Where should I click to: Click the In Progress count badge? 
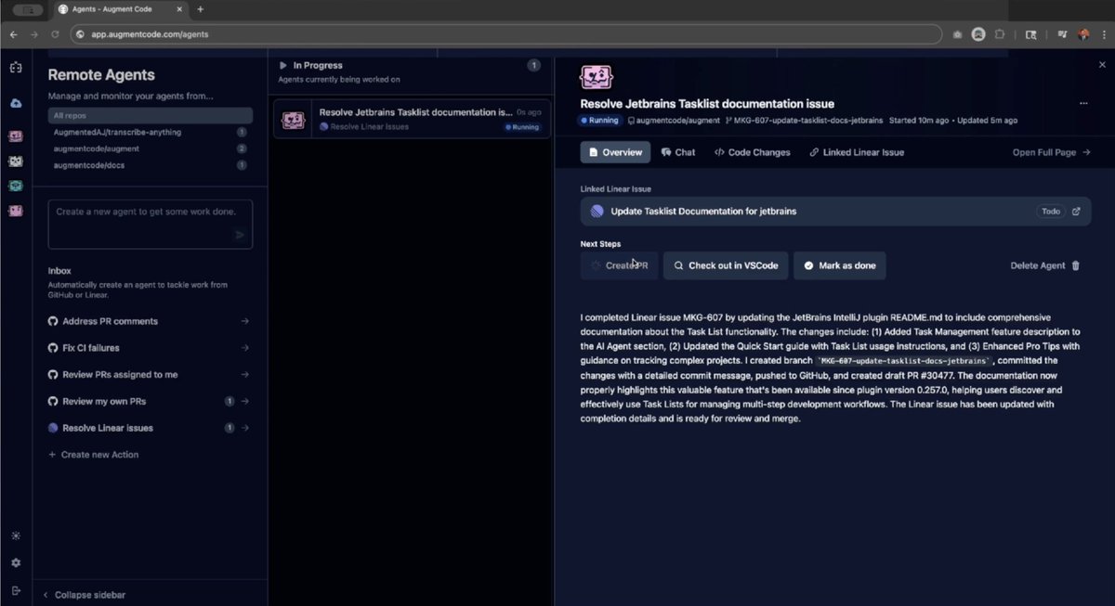pyautogui.click(x=533, y=66)
